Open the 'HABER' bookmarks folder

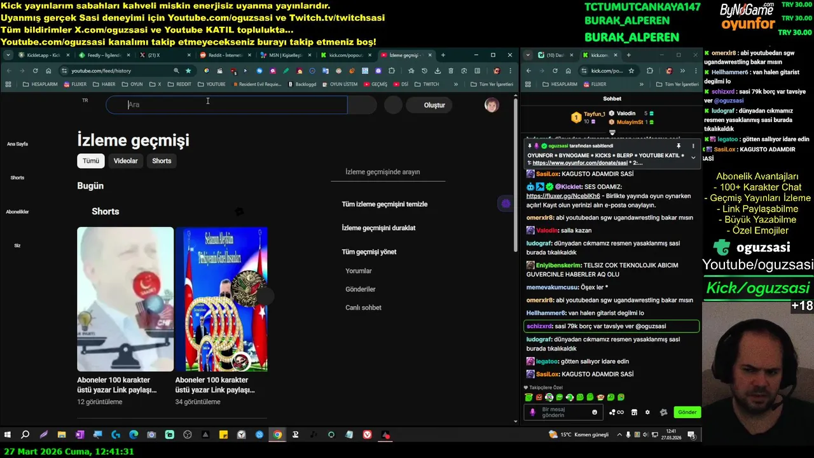(104, 84)
